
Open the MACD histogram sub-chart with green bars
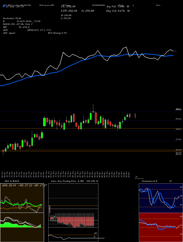pos(22,227)
